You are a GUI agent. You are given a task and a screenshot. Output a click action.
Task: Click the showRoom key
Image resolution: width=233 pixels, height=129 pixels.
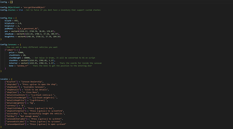[x=9, y=34]
